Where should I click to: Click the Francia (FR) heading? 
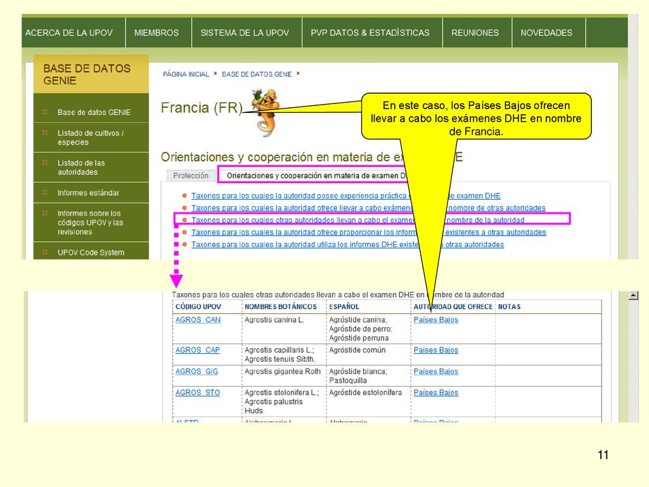(202, 108)
